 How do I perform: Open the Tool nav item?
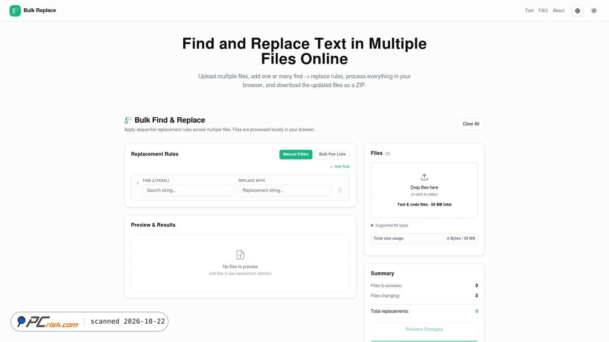pos(529,11)
